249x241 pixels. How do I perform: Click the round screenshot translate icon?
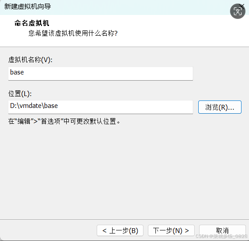tap(238, 11)
